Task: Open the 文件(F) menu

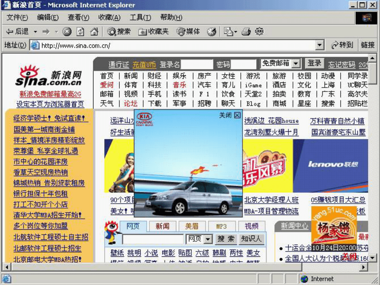Action: tap(17, 17)
